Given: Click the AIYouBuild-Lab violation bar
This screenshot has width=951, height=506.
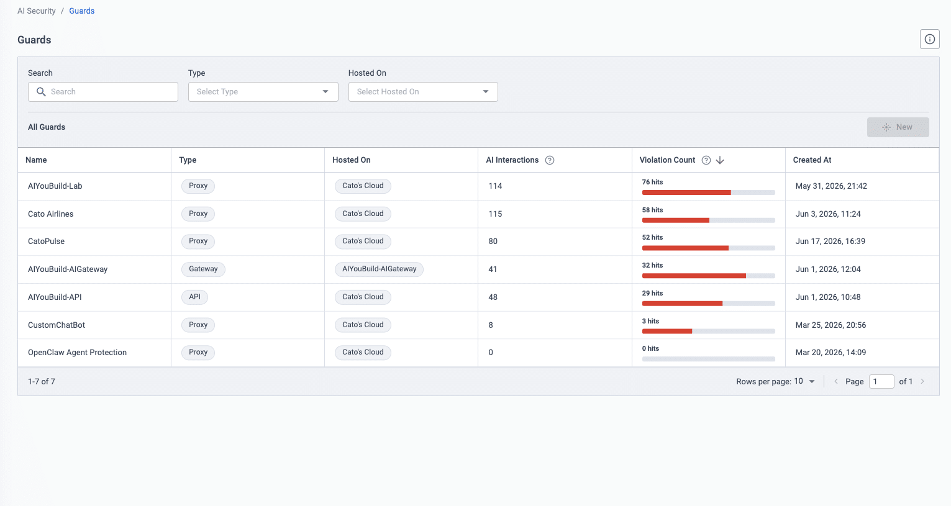Looking at the screenshot, I should tap(708, 192).
